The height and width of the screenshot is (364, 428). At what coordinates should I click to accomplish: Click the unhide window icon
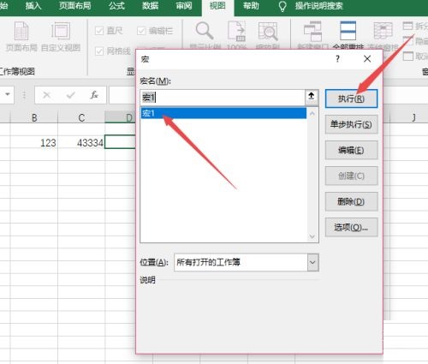click(x=407, y=56)
